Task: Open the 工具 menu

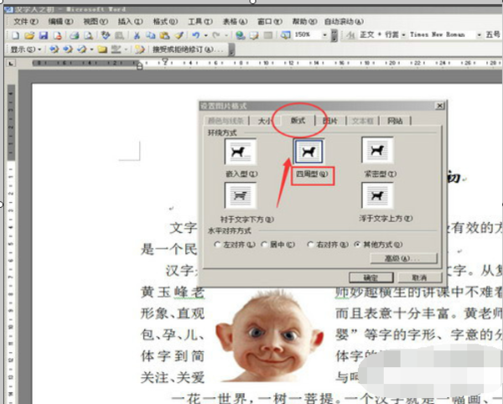Action: pyautogui.click(x=200, y=22)
